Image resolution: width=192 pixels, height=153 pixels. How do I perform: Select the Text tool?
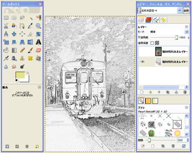pyautogui.click(x=38, y=42)
